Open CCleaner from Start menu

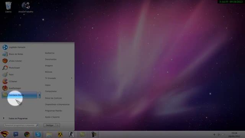coord(20,81)
